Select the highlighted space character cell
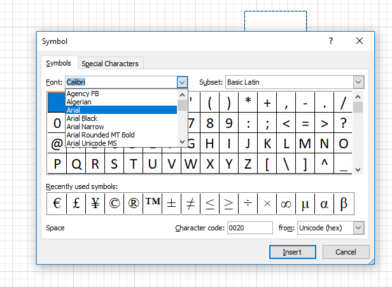The width and height of the screenshot is (392, 287). click(57, 102)
